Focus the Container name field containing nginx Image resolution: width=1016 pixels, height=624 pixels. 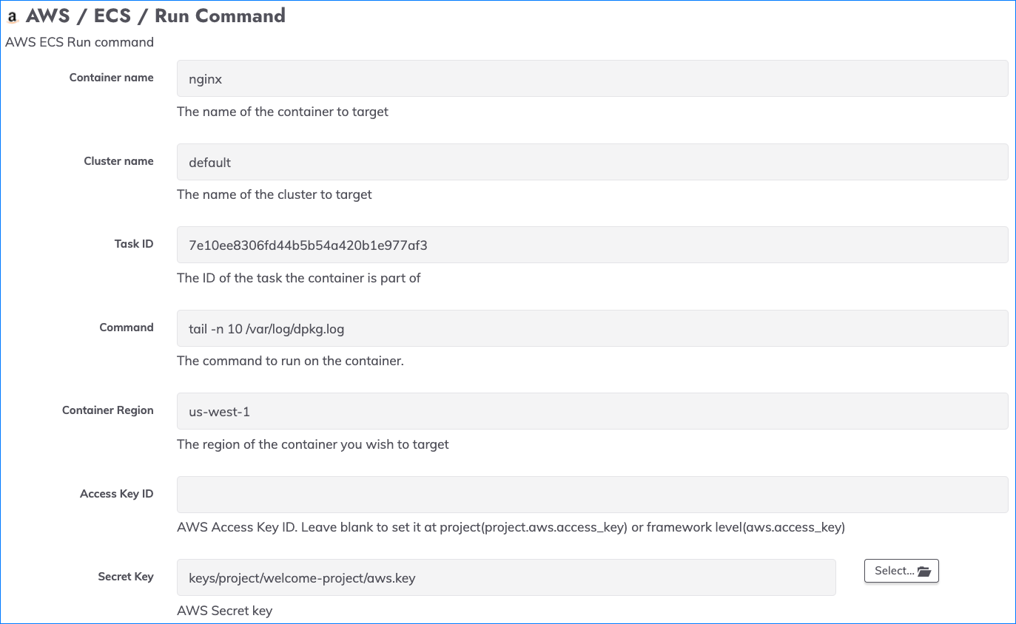[x=592, y=78]
